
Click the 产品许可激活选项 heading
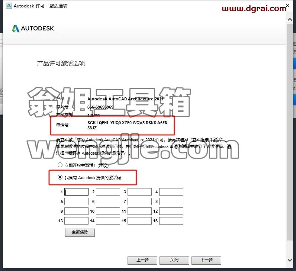coord(61,64)
